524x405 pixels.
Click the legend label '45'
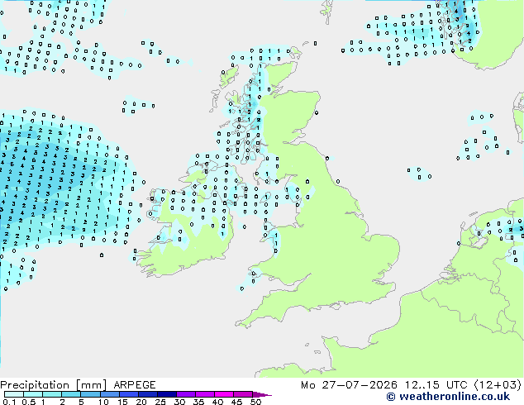pos(236,402)
